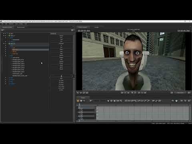The width and height of the screenshot is (192, 144).
Task: Activate the viewport translate manipulator
Action: point(81,92)
